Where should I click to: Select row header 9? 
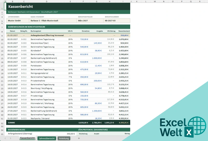click(x=2, y=36)
